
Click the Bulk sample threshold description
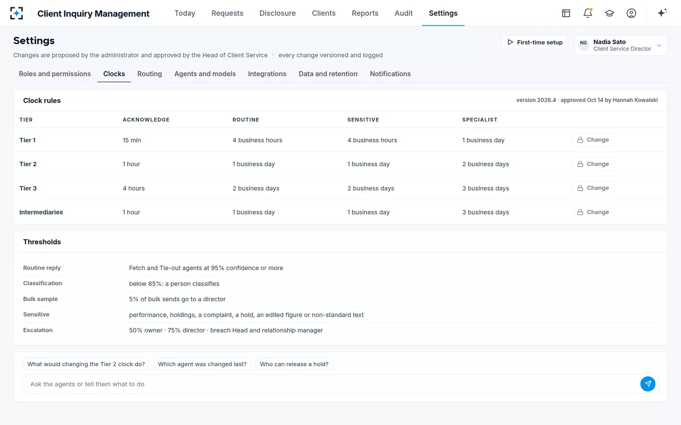[x=177, y=299]
